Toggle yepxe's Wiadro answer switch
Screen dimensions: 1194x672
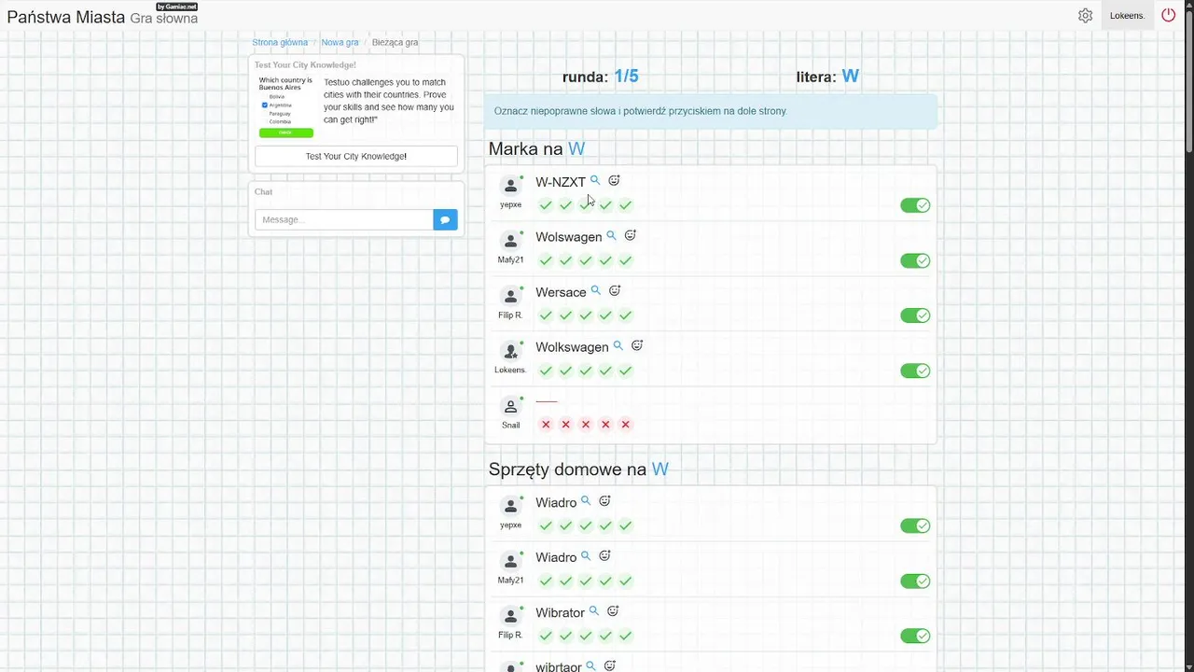pos(915,525)
